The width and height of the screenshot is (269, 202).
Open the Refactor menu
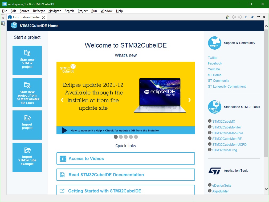(39, 11)
